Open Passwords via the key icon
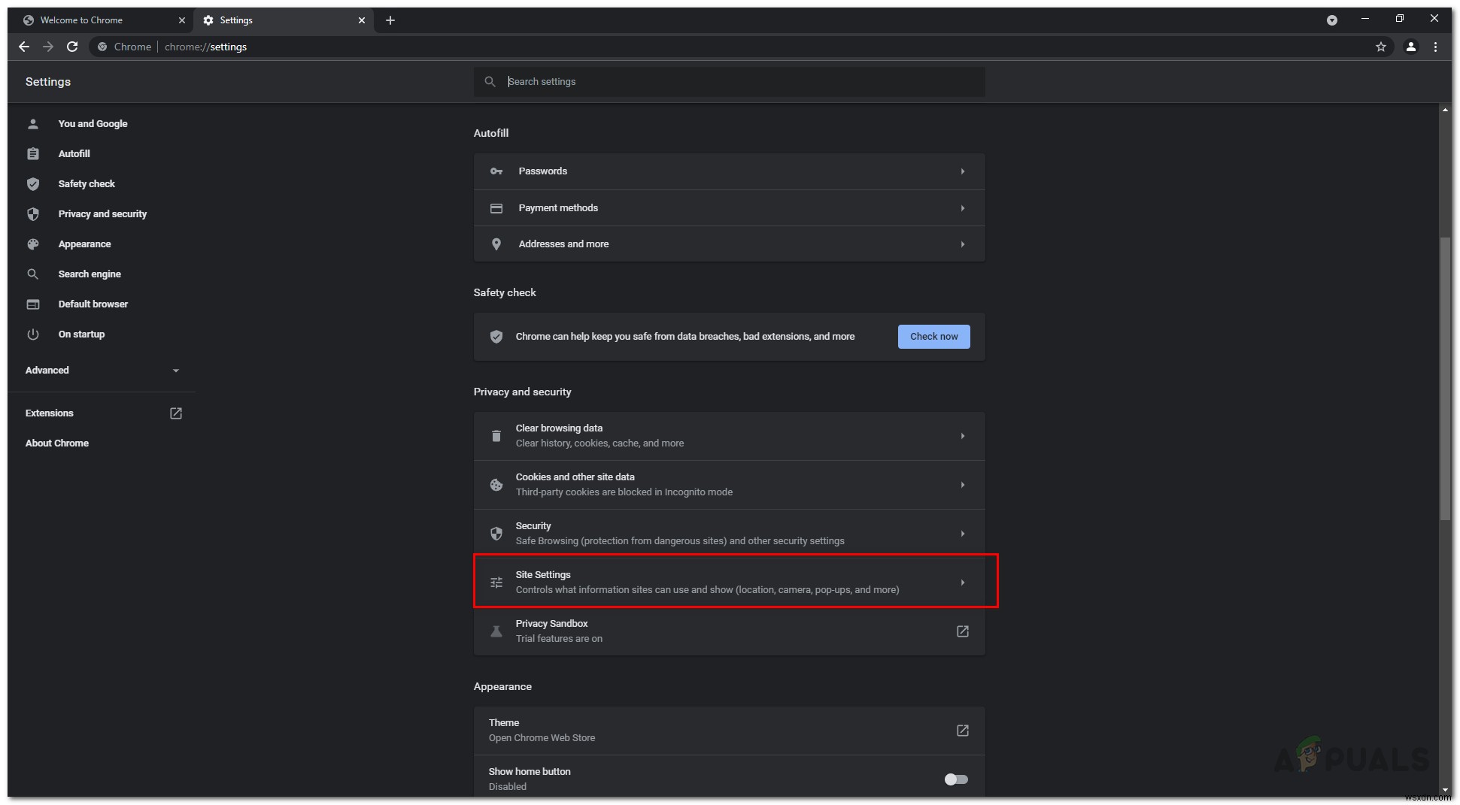This screenshot has height=805, width=1460. pyautogui.click(x=496, y=171)
